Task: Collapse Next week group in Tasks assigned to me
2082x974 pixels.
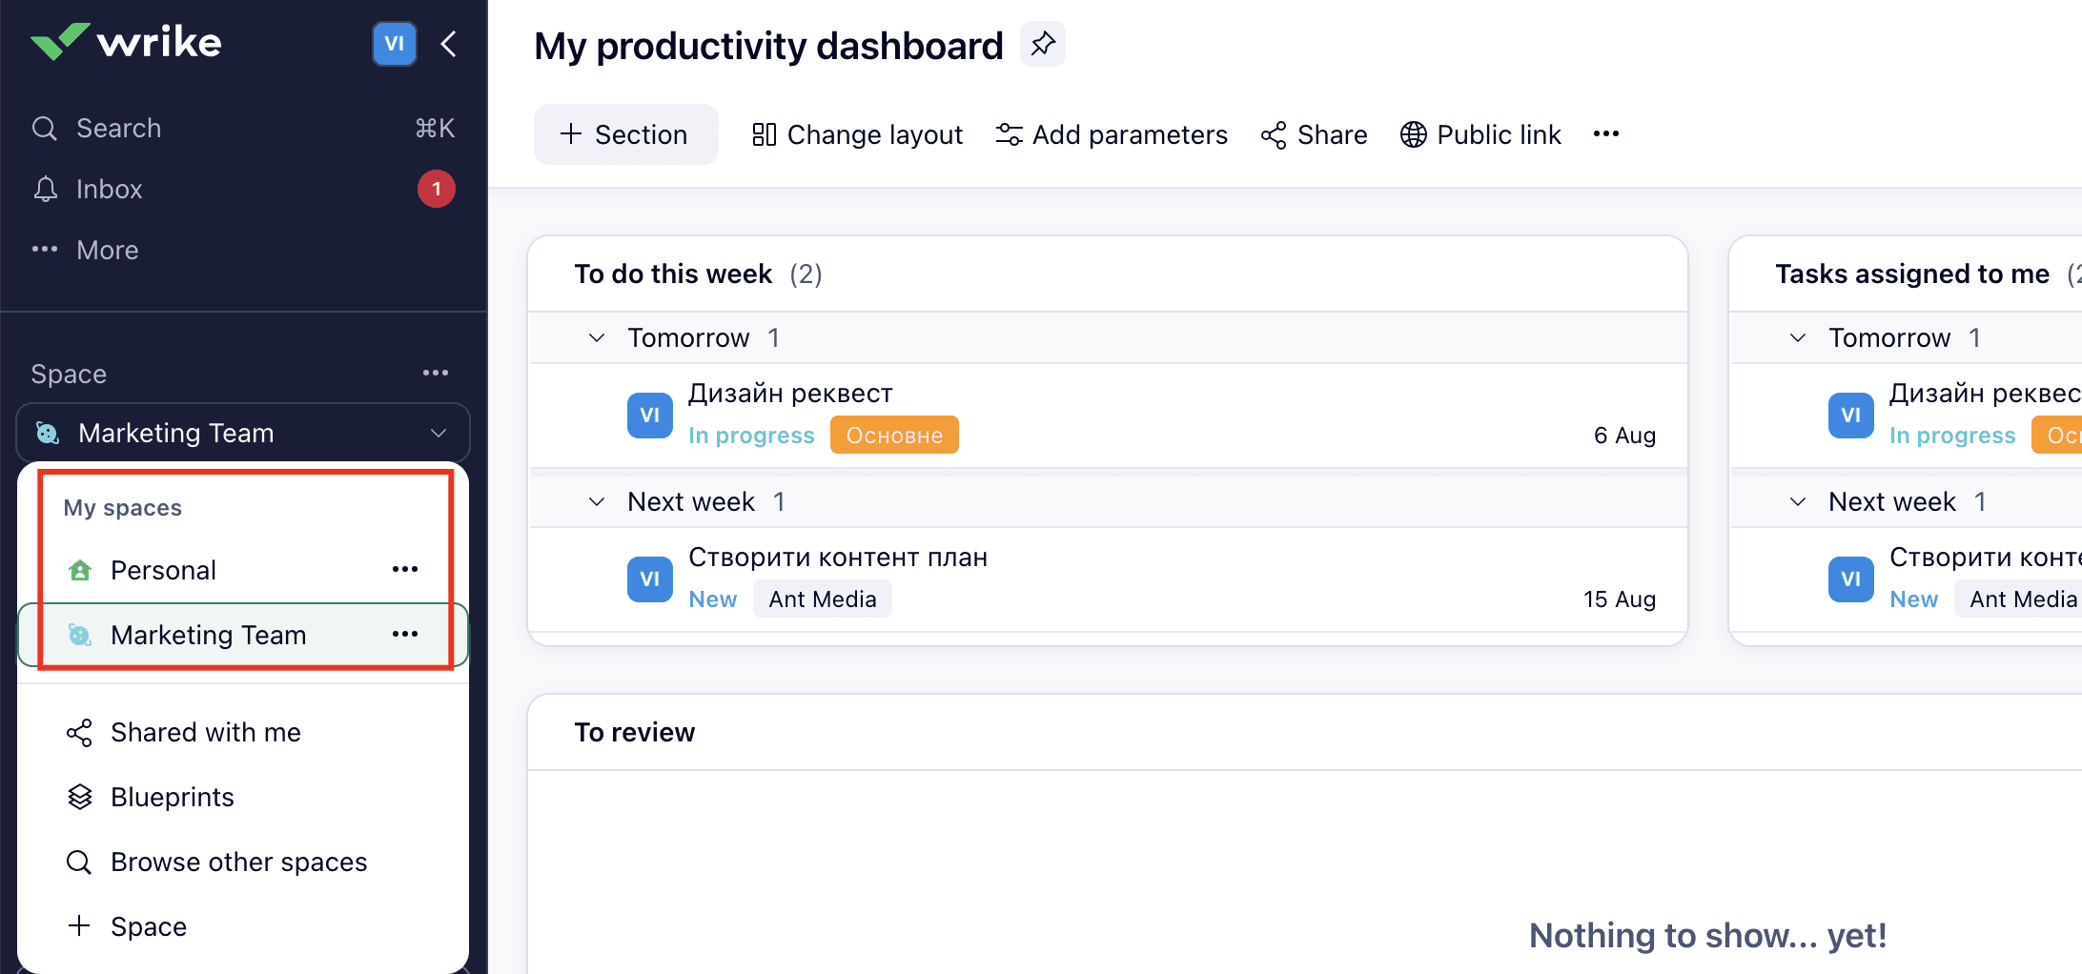Action: click(1798, 502)
